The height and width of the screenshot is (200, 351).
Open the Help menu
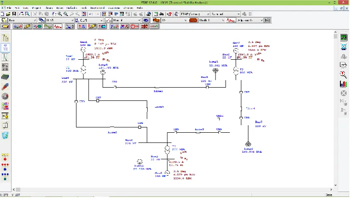(x=140, y=8)
